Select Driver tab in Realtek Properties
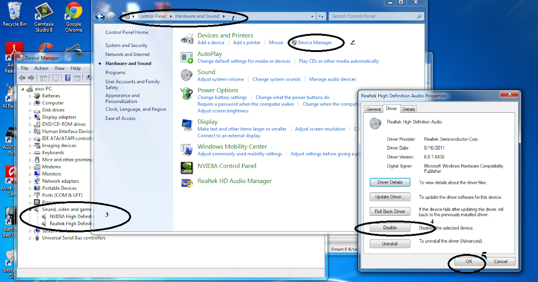Screen dimensions: 538x282 click(x=391, y=108)
